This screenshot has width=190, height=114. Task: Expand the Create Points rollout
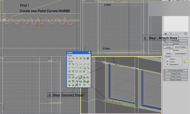click(x=175, y=73)
